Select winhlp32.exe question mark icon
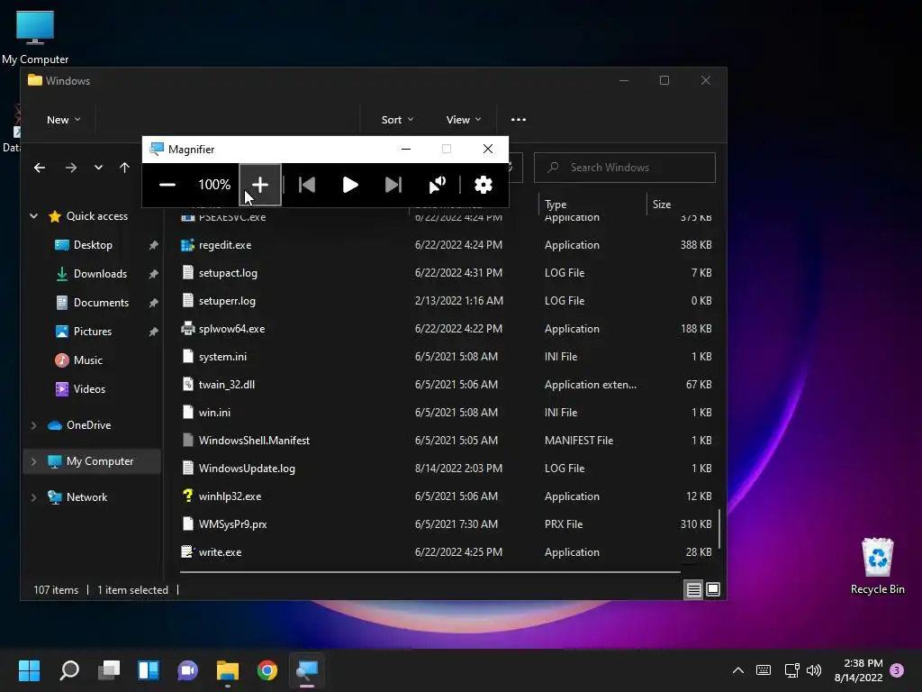The width and height of the screenshot is (922, 692). [x=187, y=496]
